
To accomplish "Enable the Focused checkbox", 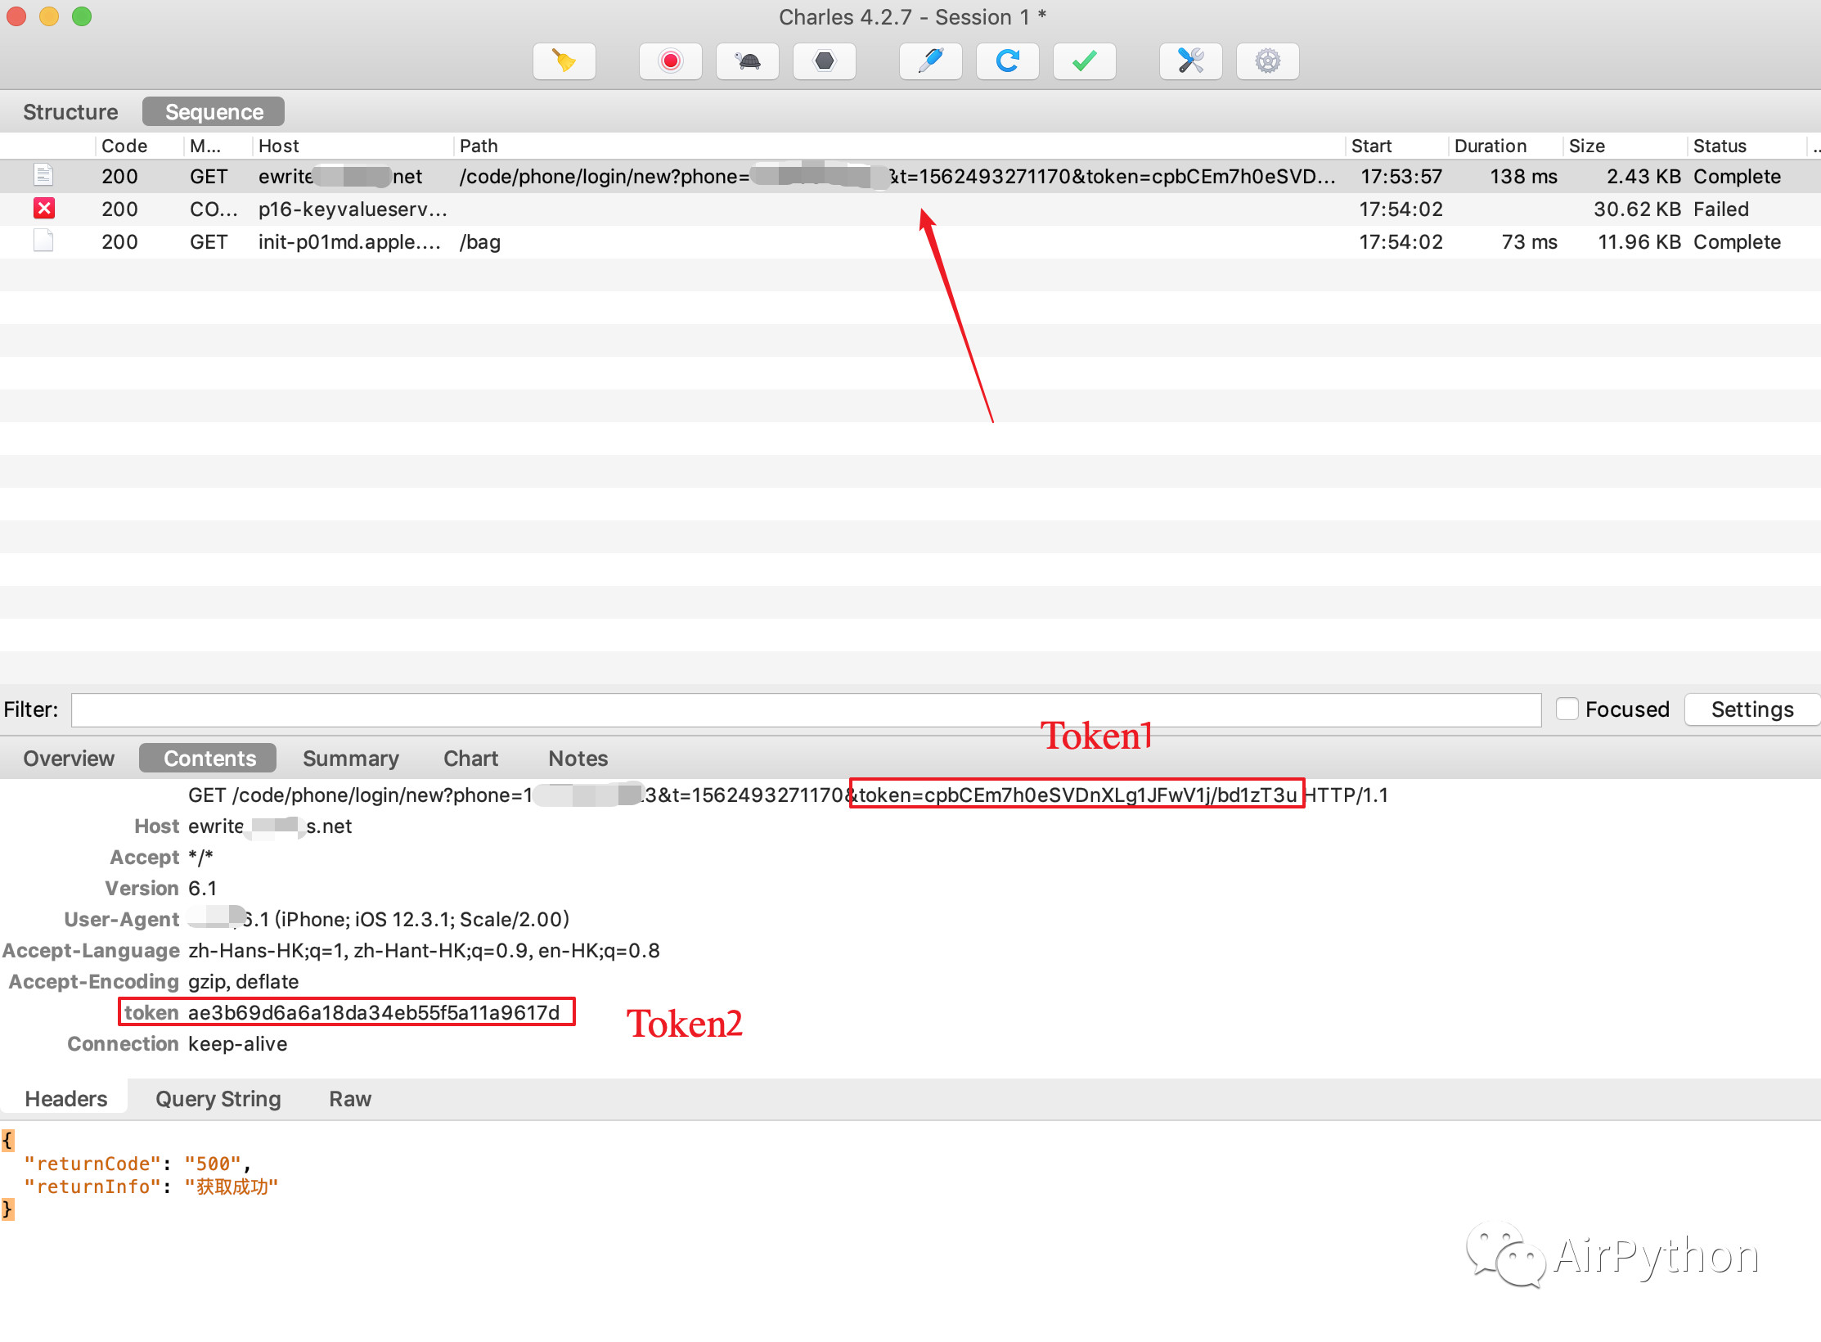I will [x=1567, y=709].
